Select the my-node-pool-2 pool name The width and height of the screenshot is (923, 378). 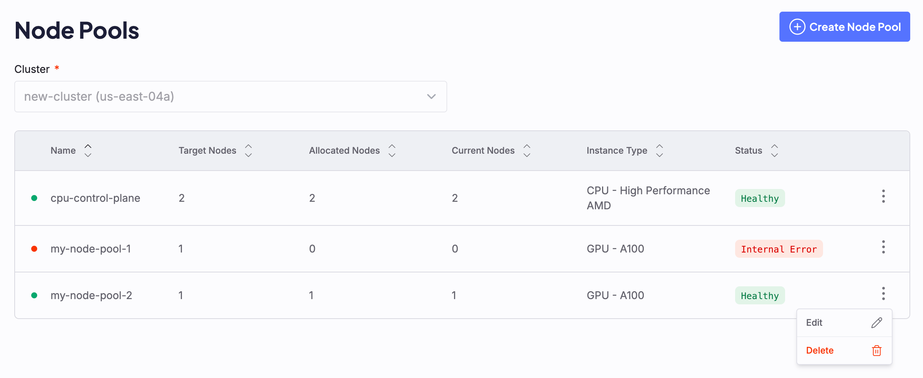click(91, 295)
